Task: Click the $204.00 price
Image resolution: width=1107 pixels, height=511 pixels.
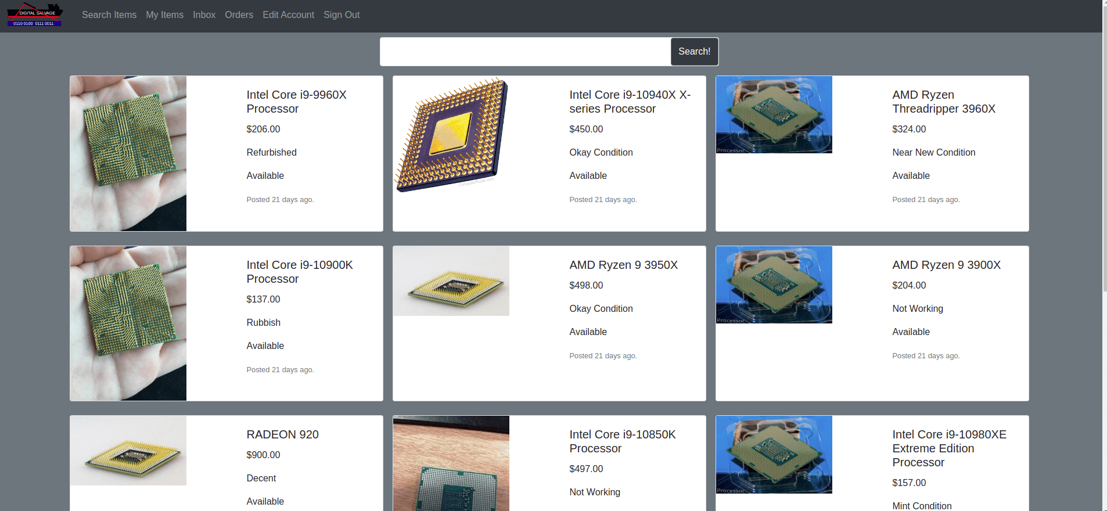Action: click(909, 285)
